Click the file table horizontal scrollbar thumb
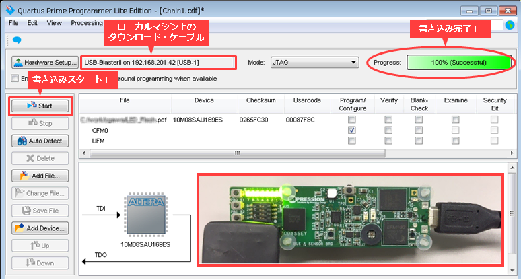This screenshot has width=521, height=280. [237, 153]
